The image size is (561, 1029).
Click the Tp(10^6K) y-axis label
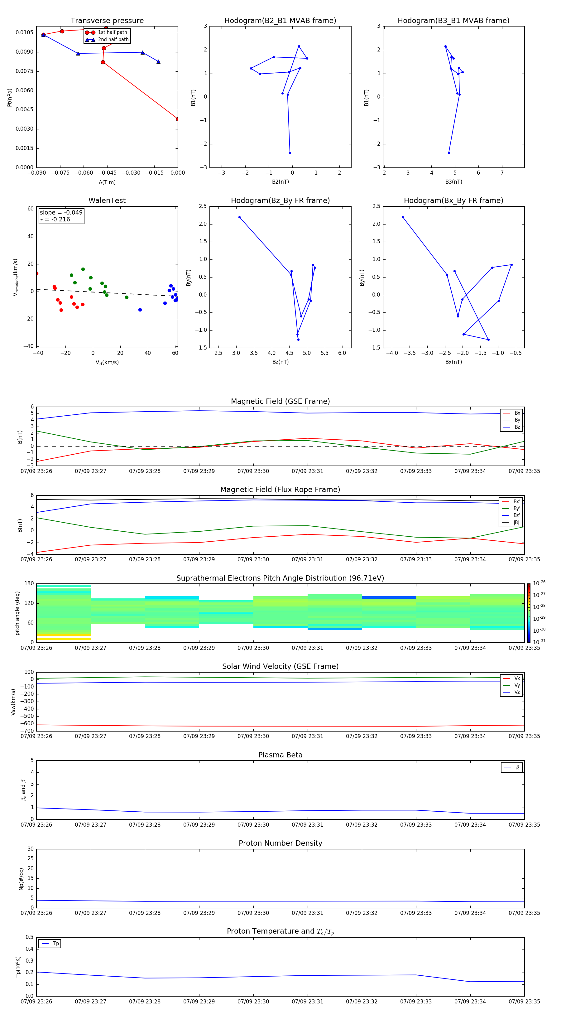click(x=18, y=967)
